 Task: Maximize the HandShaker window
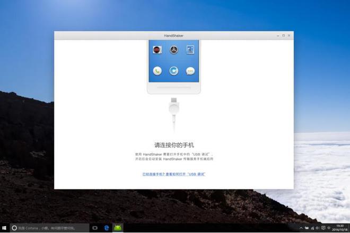point(284,35)
